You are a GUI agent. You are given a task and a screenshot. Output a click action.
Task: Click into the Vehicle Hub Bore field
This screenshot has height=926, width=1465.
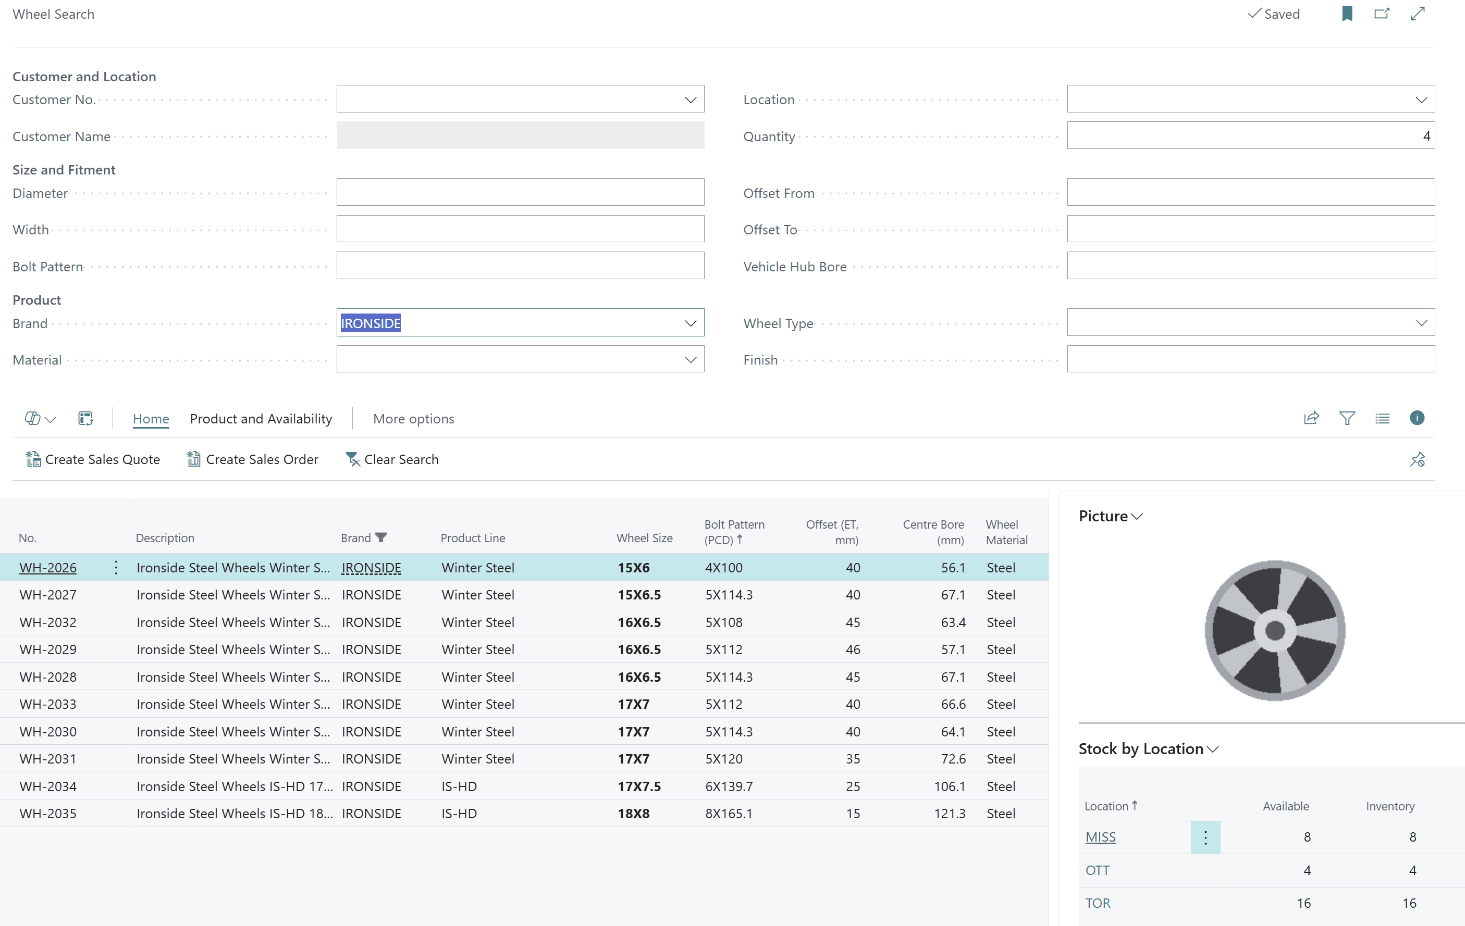[x=1251, y=266]
